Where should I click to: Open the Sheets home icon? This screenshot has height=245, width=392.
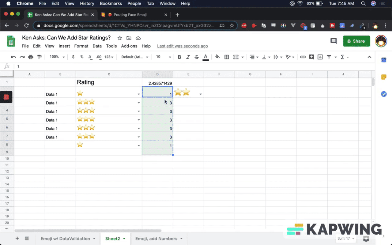[x=11, y=41]
